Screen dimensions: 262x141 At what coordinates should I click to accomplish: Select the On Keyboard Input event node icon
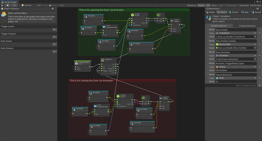pyautogui.click(x=76, y=63)
